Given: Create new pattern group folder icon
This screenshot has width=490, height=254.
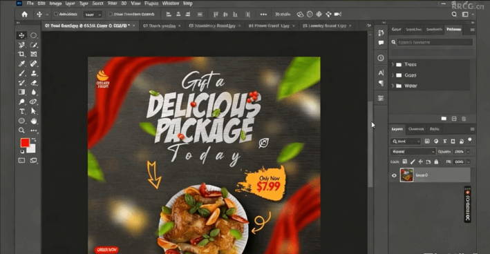Looking at the screenshot, I should [x=444, y=119].
